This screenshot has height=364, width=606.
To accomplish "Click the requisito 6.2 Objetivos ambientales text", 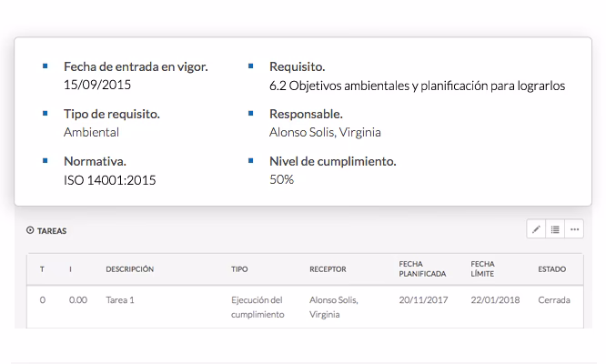I will tap(417, 86).
